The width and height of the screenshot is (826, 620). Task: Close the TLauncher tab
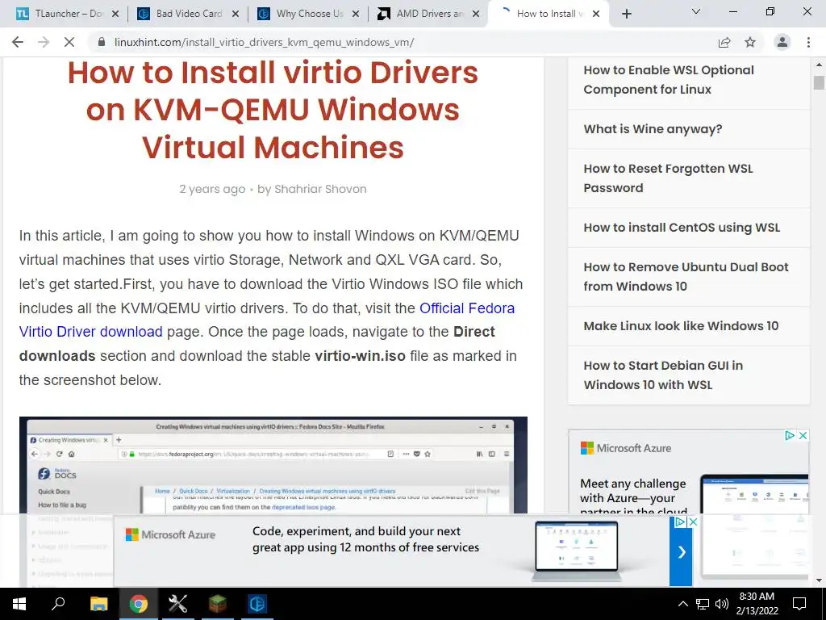(115, 14)
